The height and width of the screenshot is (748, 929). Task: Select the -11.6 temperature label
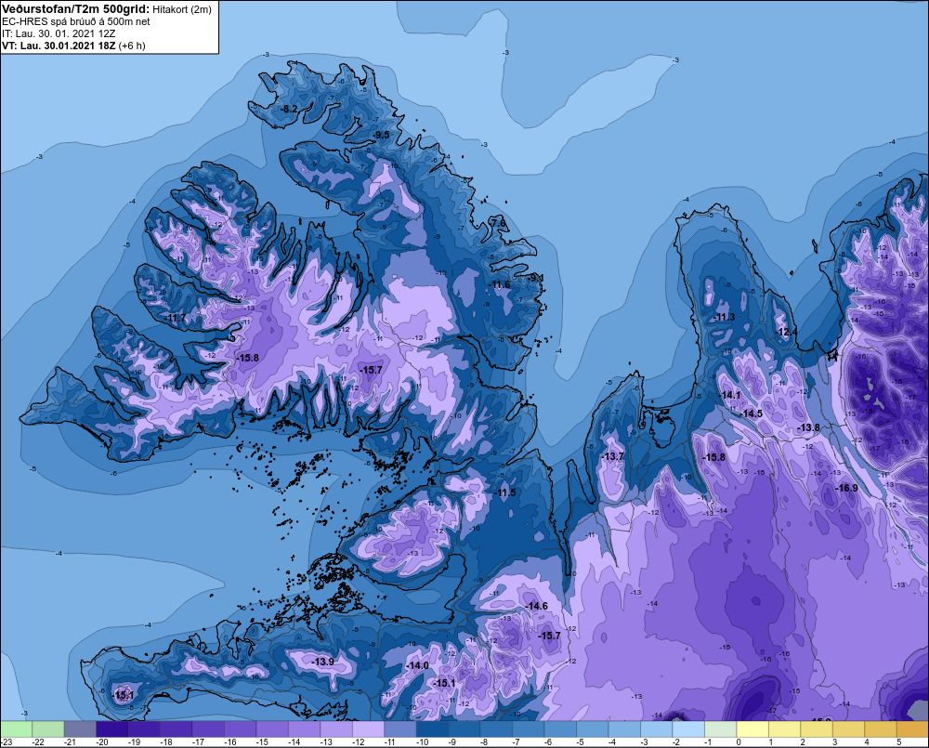coord(500,285)
